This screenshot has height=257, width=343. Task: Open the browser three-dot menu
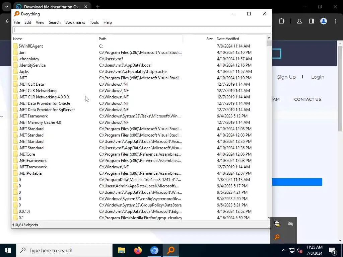pos(335,21)
